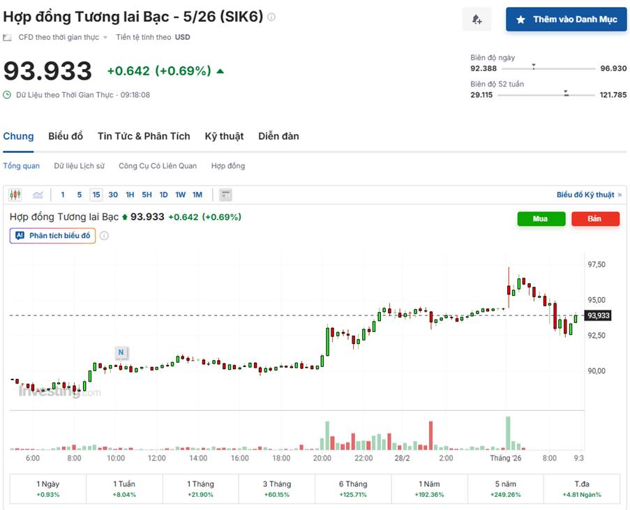Select the 3 Tháng performance period

(277, 489)
